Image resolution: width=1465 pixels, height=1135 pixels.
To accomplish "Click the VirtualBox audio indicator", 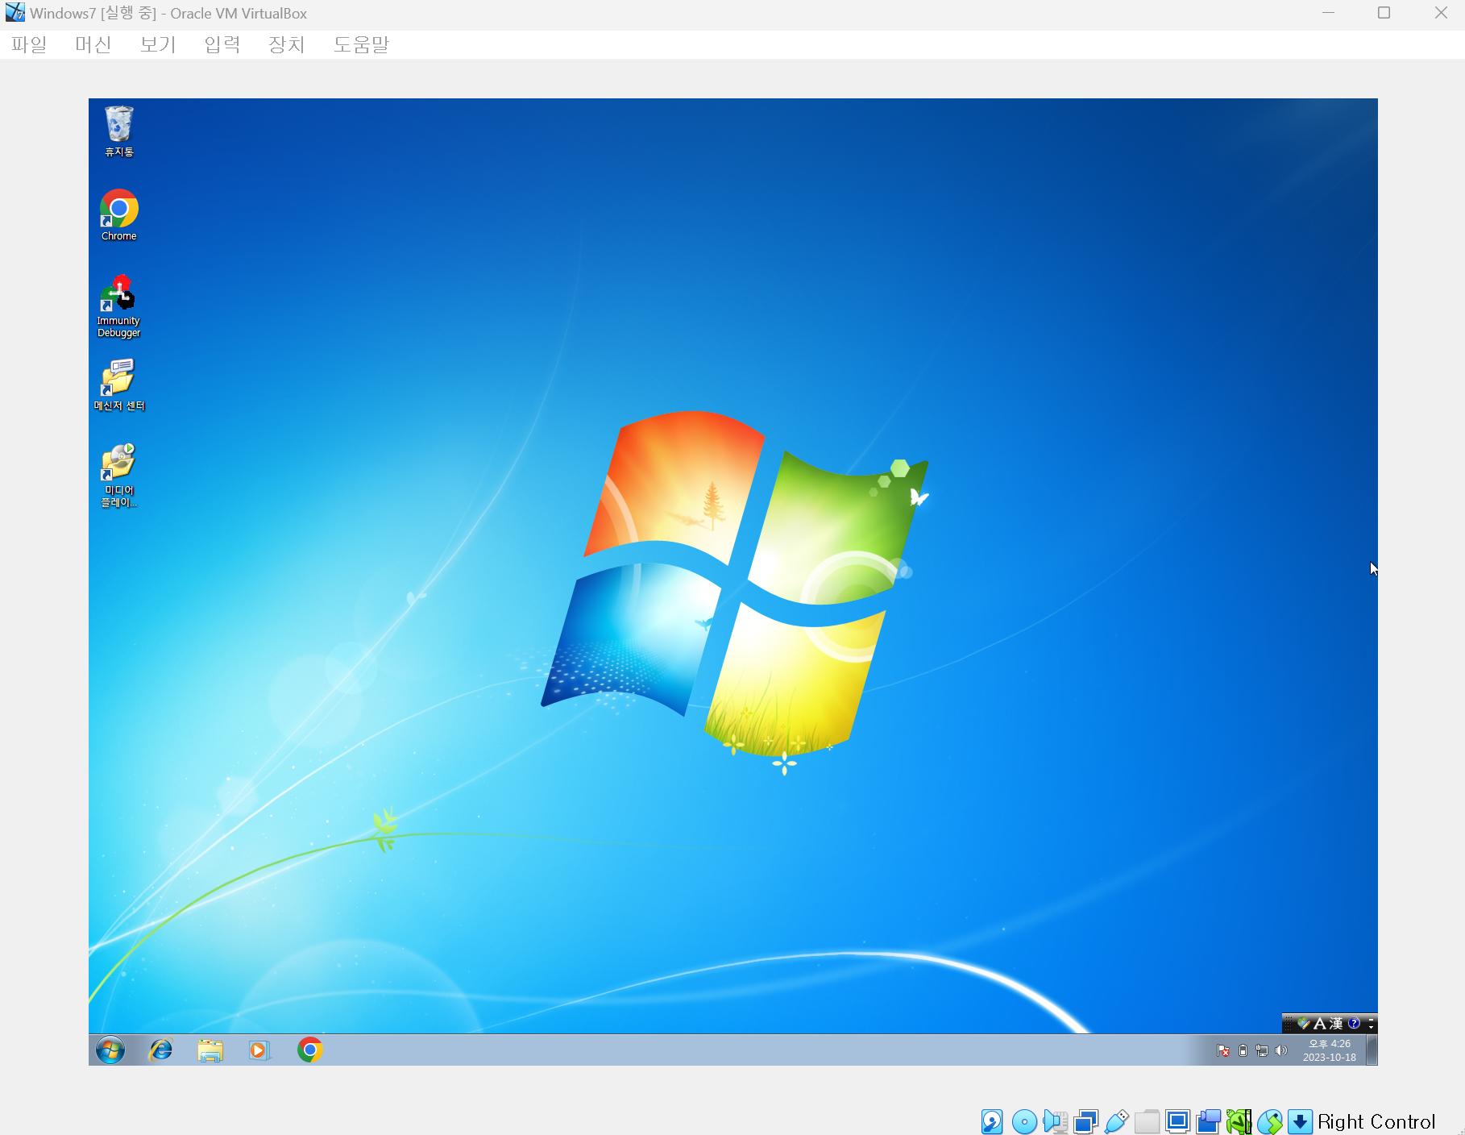I will pyautogui.click(x=1055, y=1121).
